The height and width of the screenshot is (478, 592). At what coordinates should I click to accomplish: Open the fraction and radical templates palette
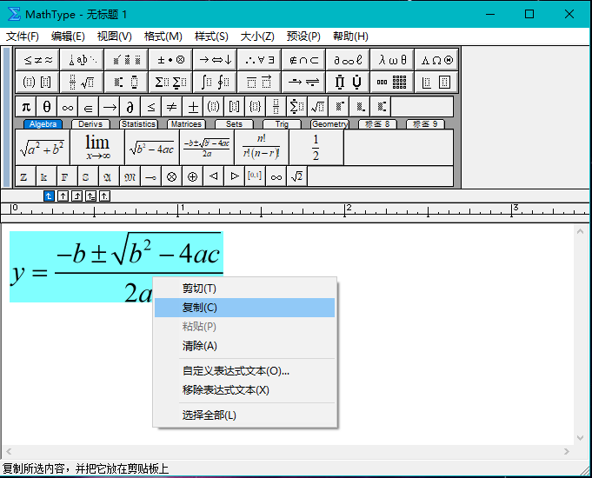[x=82, y=82]
